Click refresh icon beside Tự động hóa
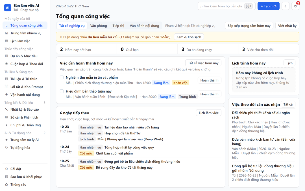Image resolution: width=305 pixels, height=191 pixels. [6, 147]
